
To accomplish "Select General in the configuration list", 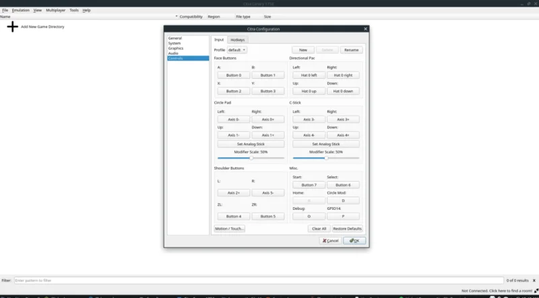I will pyautogui.click(x=188, y=38).
